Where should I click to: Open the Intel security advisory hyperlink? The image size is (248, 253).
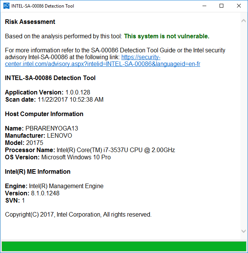tap(102, 64)
